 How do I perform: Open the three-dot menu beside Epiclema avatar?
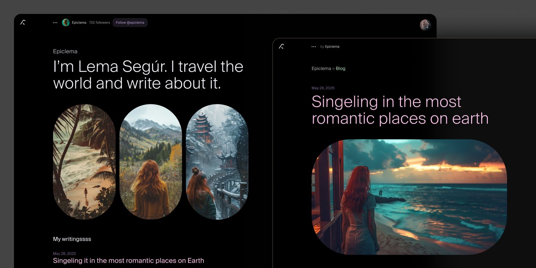point(55,23)
